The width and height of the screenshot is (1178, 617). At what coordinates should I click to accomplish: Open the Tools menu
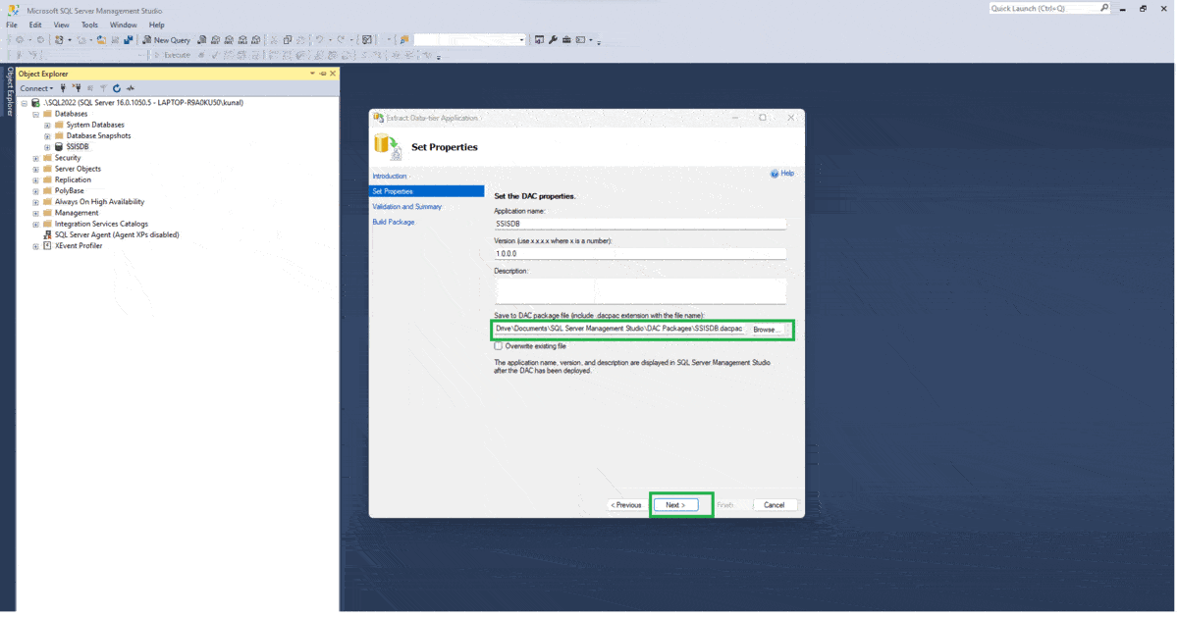click(88, 25)
